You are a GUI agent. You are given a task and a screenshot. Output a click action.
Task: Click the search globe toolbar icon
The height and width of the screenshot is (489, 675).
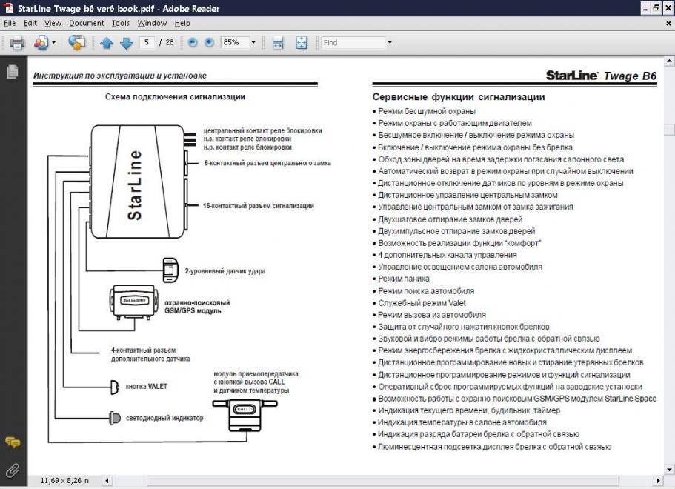point(76,43)
